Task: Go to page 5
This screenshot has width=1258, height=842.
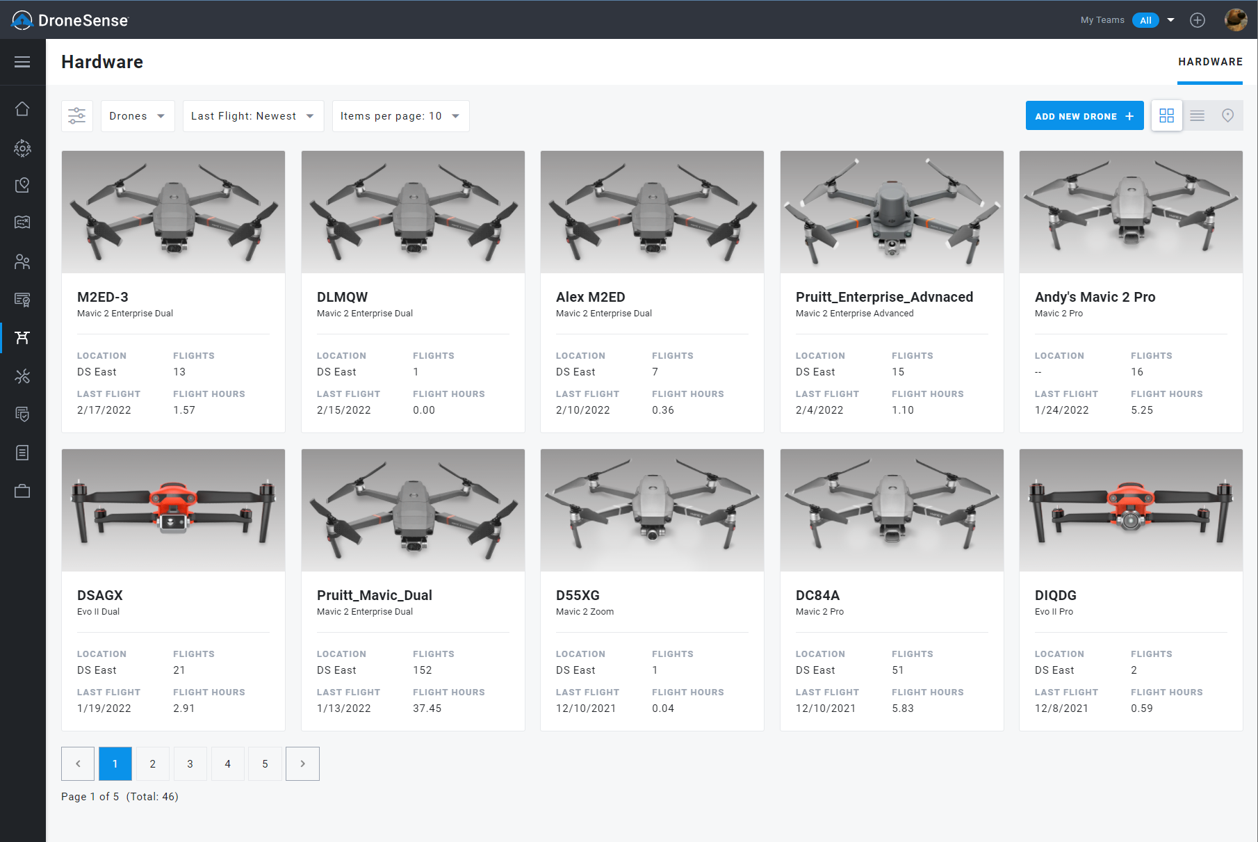Action: [266, 763]
